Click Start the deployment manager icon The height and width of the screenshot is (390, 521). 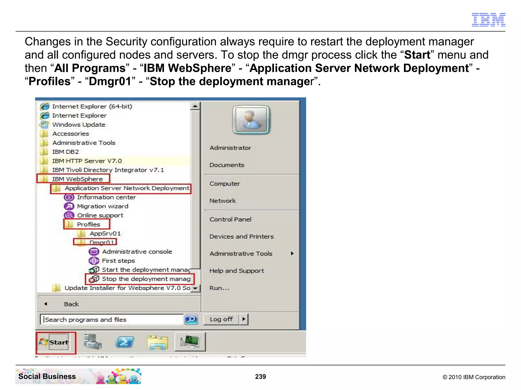pyautogui.click(x=94, y=270)
